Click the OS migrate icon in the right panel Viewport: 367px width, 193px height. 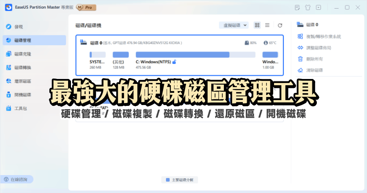click(300, 36)
